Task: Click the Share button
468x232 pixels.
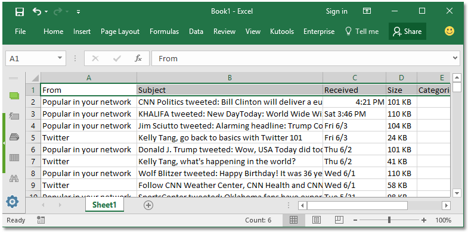Action: click(x=407, y=32)
